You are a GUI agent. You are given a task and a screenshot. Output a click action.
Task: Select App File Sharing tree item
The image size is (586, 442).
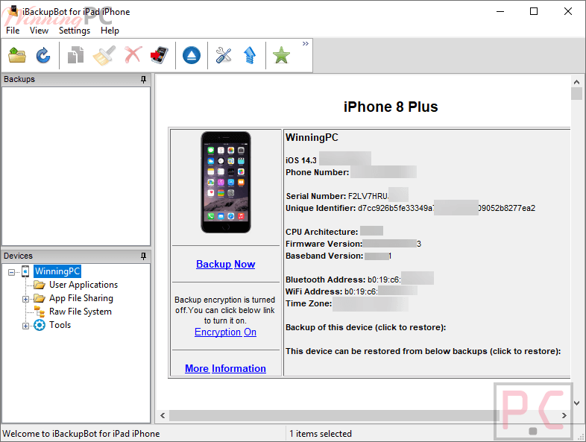click(x=81, y=298)
